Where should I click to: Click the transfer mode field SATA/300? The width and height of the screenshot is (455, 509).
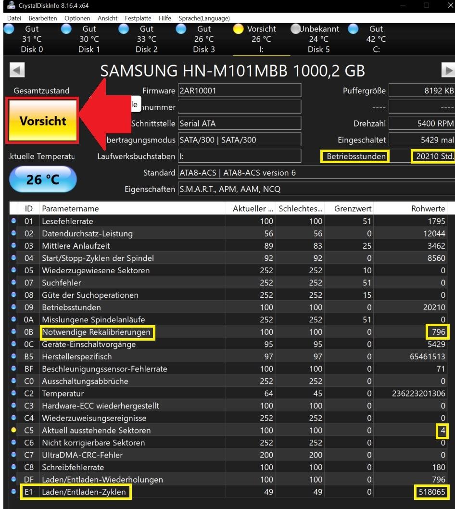coord(240,140)
